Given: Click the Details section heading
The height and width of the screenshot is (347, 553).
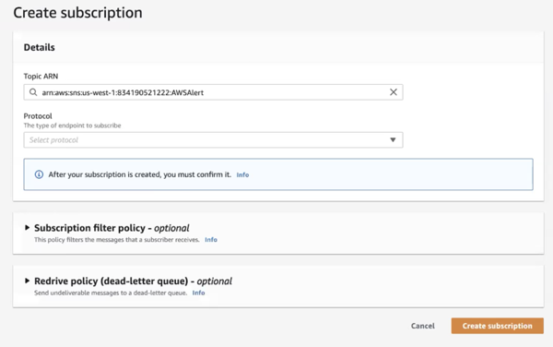Looking at the screenshot, I should (x=39, y=47).
